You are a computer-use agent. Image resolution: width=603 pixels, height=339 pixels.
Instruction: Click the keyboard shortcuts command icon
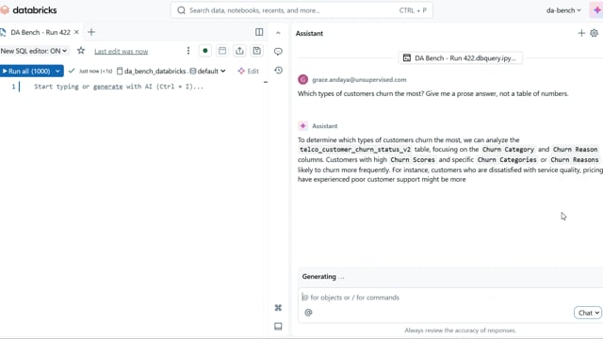278,308
